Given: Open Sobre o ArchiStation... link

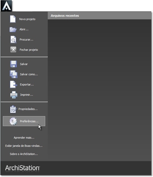Looking at the screenshot, I should point(24,154).
